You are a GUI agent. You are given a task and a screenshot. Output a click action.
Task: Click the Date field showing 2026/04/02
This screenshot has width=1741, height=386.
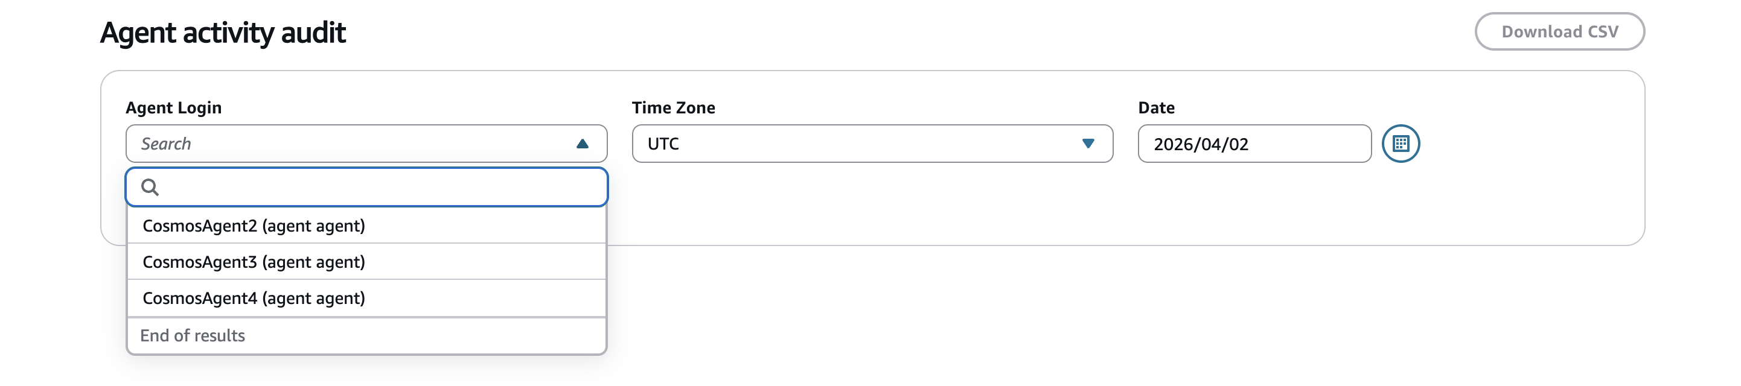point(1254,144)
